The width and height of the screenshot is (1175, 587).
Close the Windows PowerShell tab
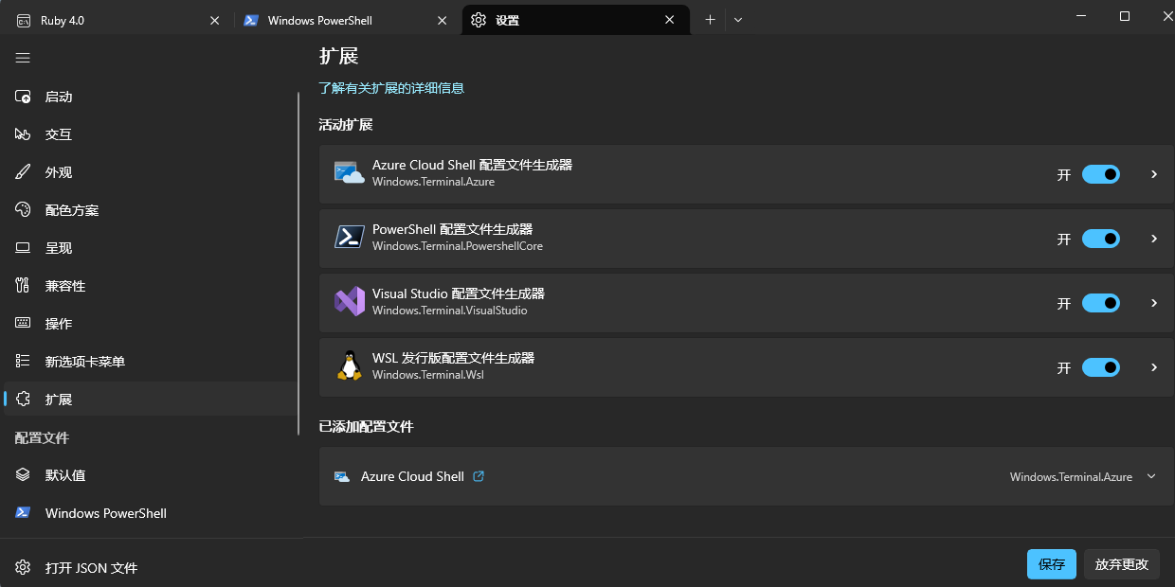(443, 20)
